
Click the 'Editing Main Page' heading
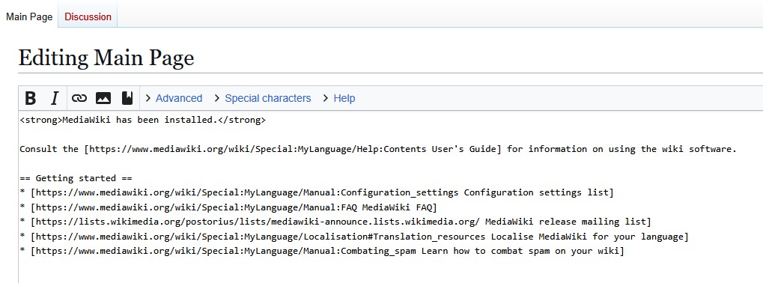pyautogui.click(x=106, y=58)
